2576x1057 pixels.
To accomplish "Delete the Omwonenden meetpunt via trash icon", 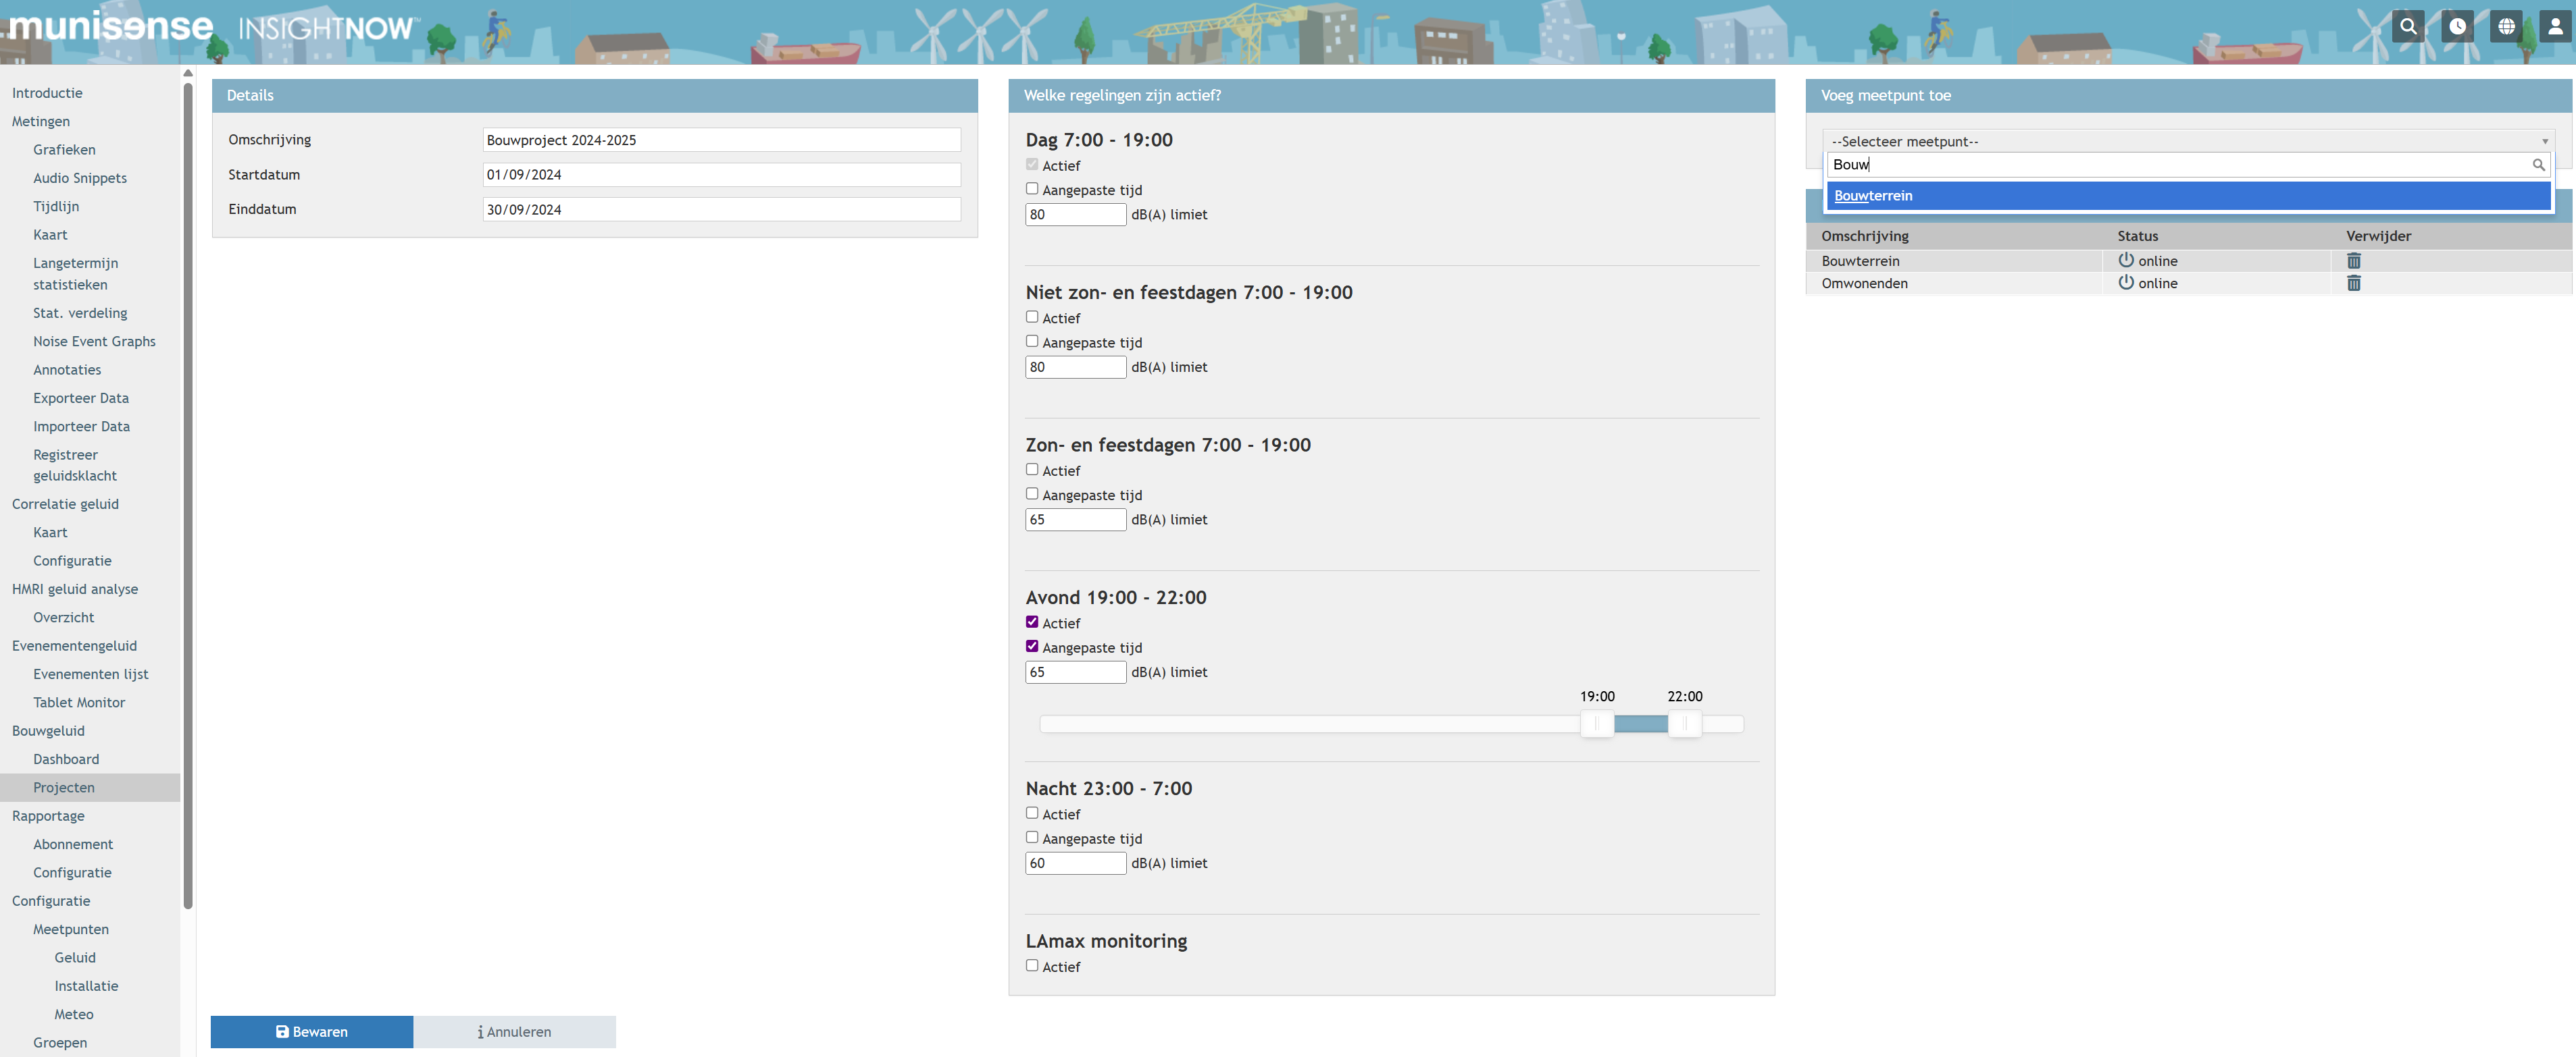I will [x=2353, y=283].
